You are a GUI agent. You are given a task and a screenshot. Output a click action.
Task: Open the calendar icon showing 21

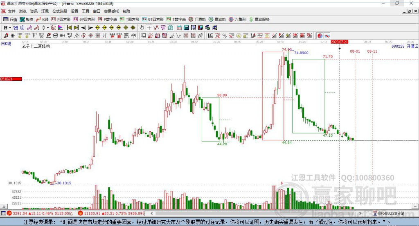click(x=179, y=28)
